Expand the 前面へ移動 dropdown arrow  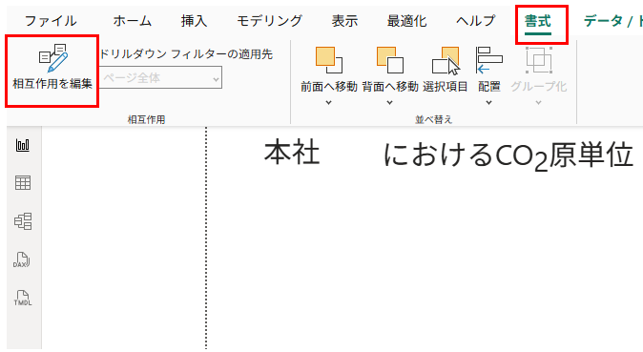click(x=328, y=103)
